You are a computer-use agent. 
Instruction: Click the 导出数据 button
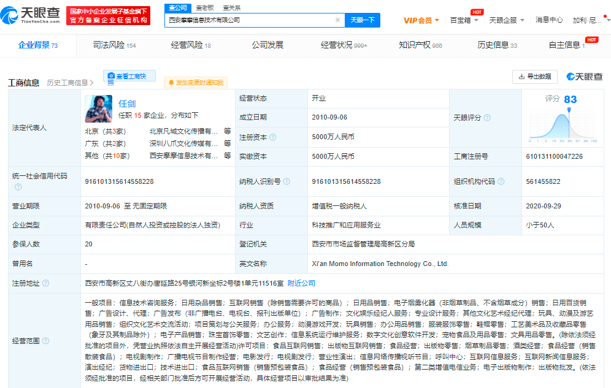click(535, 77)
